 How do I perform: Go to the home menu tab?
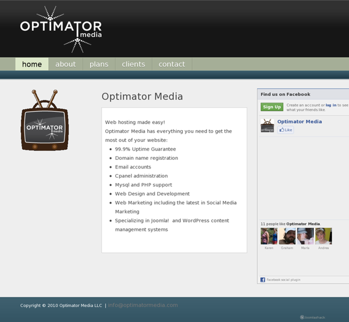pos(32,64)
